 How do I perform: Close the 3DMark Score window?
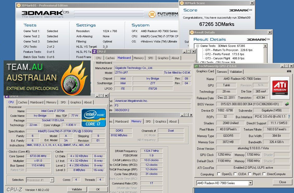252,3
